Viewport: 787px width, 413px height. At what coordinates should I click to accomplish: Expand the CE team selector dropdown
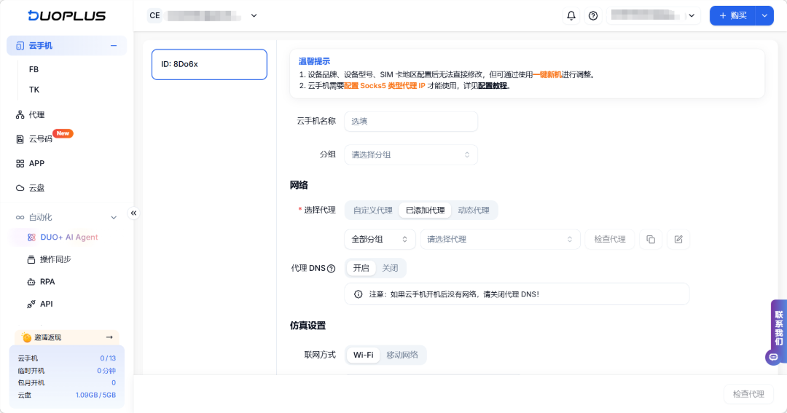254,15
